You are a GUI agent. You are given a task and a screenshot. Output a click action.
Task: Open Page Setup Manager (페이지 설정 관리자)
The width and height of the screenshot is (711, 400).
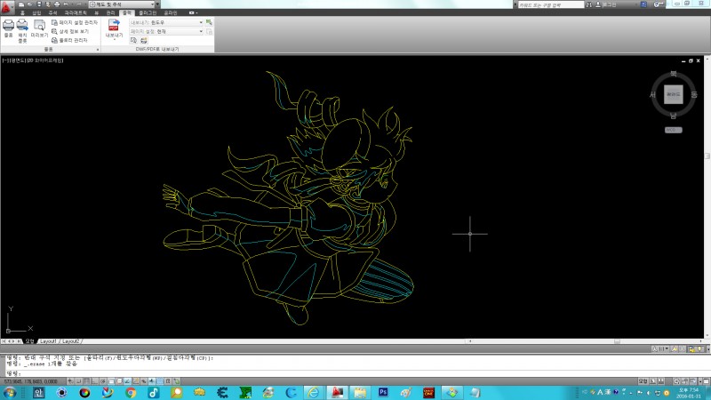(73, 21)
